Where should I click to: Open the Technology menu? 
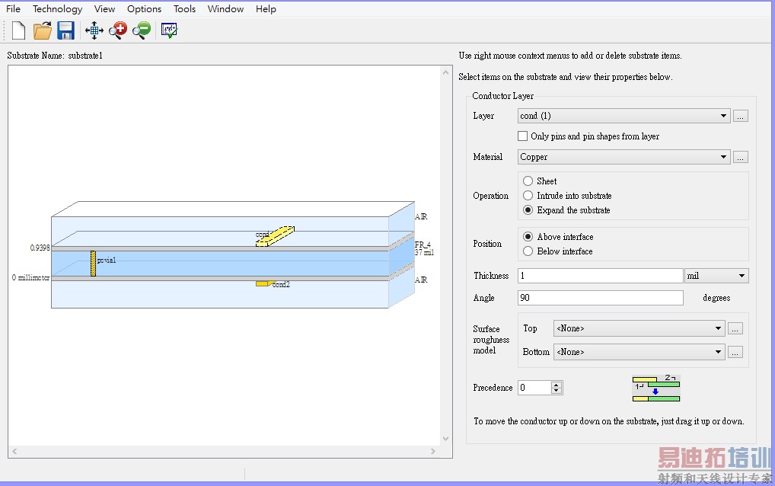57,9
